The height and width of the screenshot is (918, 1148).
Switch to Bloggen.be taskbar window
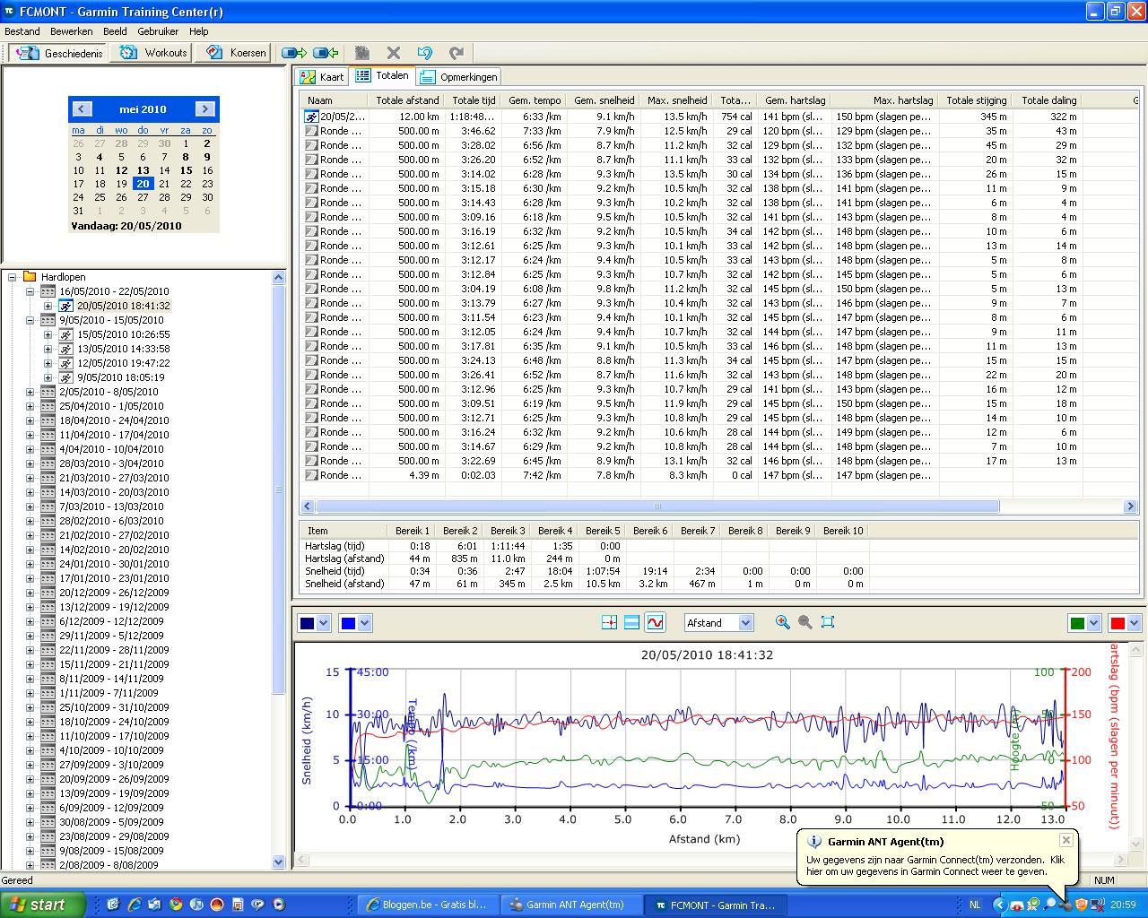click(x=427, y=905)
